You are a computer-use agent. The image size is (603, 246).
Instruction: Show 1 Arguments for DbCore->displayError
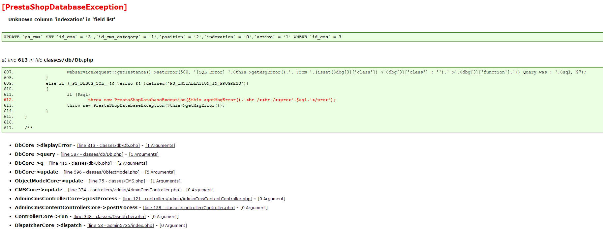point(160,146)
